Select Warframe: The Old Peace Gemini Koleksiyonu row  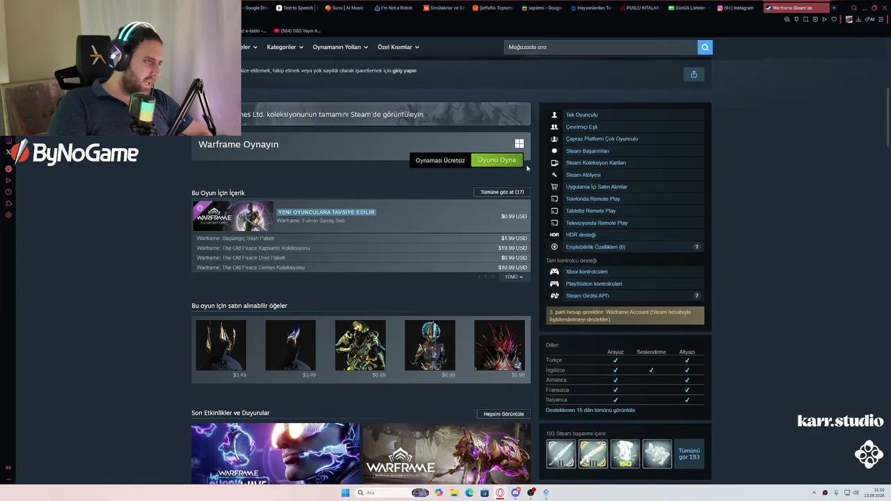(x=361, y=267)
